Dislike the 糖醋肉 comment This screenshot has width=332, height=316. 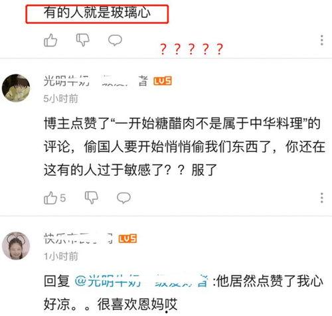point(92,197)
